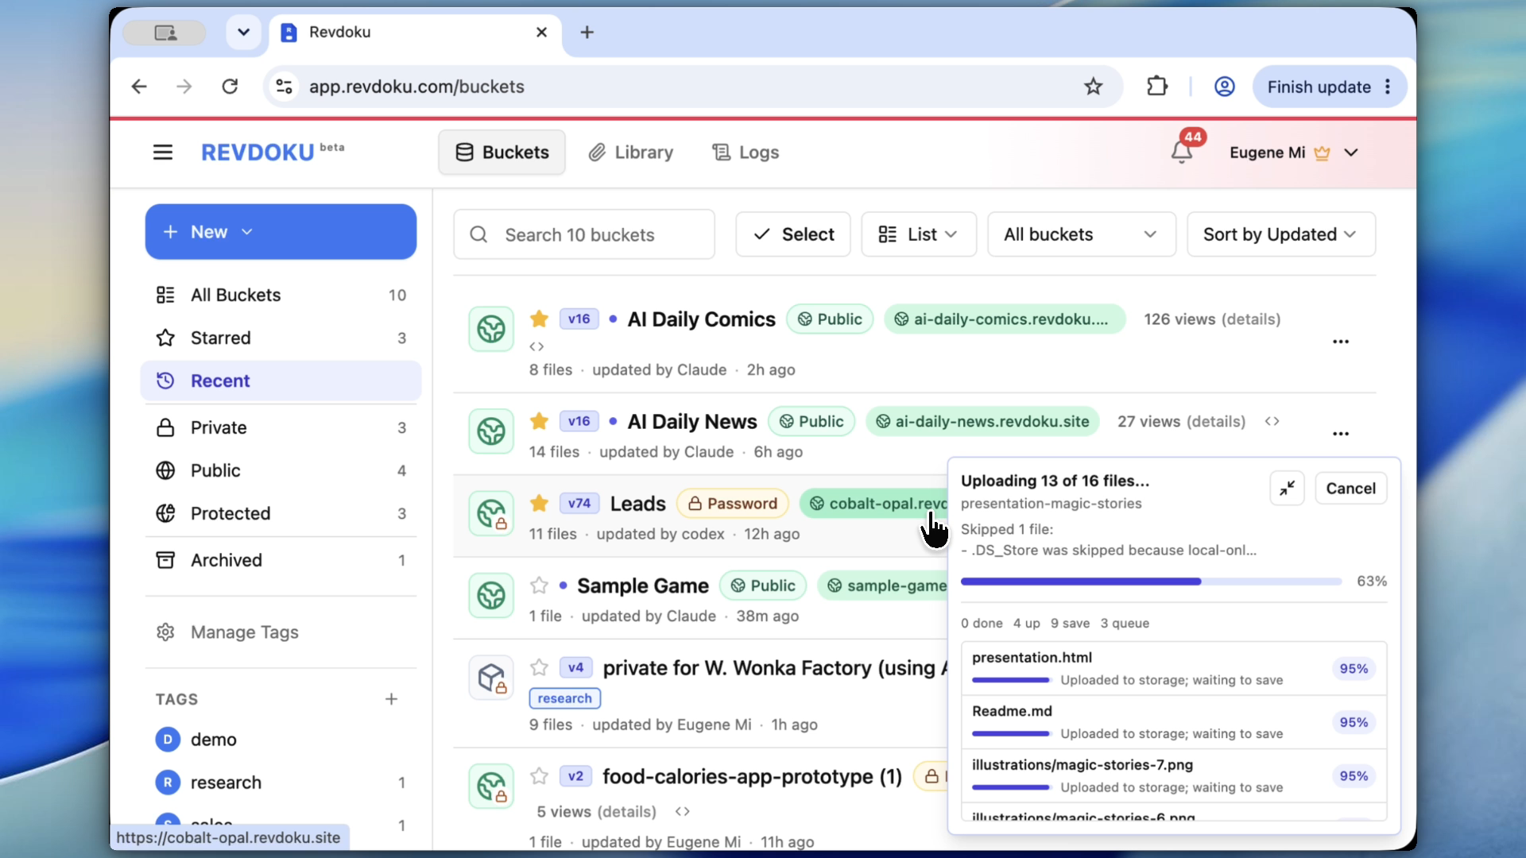Click the overall upload progress bar
Screen dimensions: 1526x858
pos(1151,582)
